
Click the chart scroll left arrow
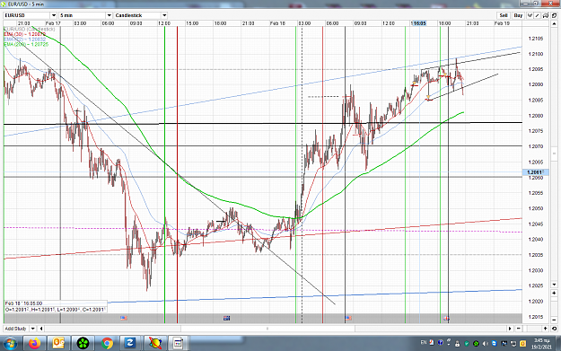[x=41, y=329]
